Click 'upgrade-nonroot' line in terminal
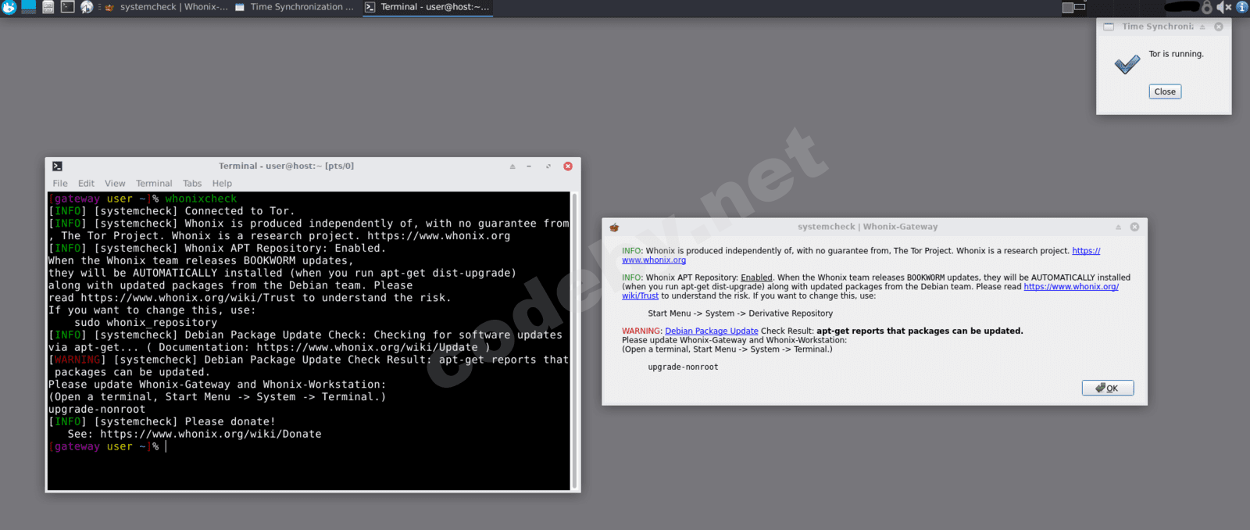This screenshot has height=530, width=1250. point(97,410)
